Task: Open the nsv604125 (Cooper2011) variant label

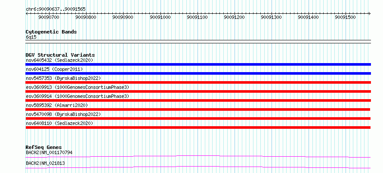Action: pyautogui.click(x=54, y=69)
